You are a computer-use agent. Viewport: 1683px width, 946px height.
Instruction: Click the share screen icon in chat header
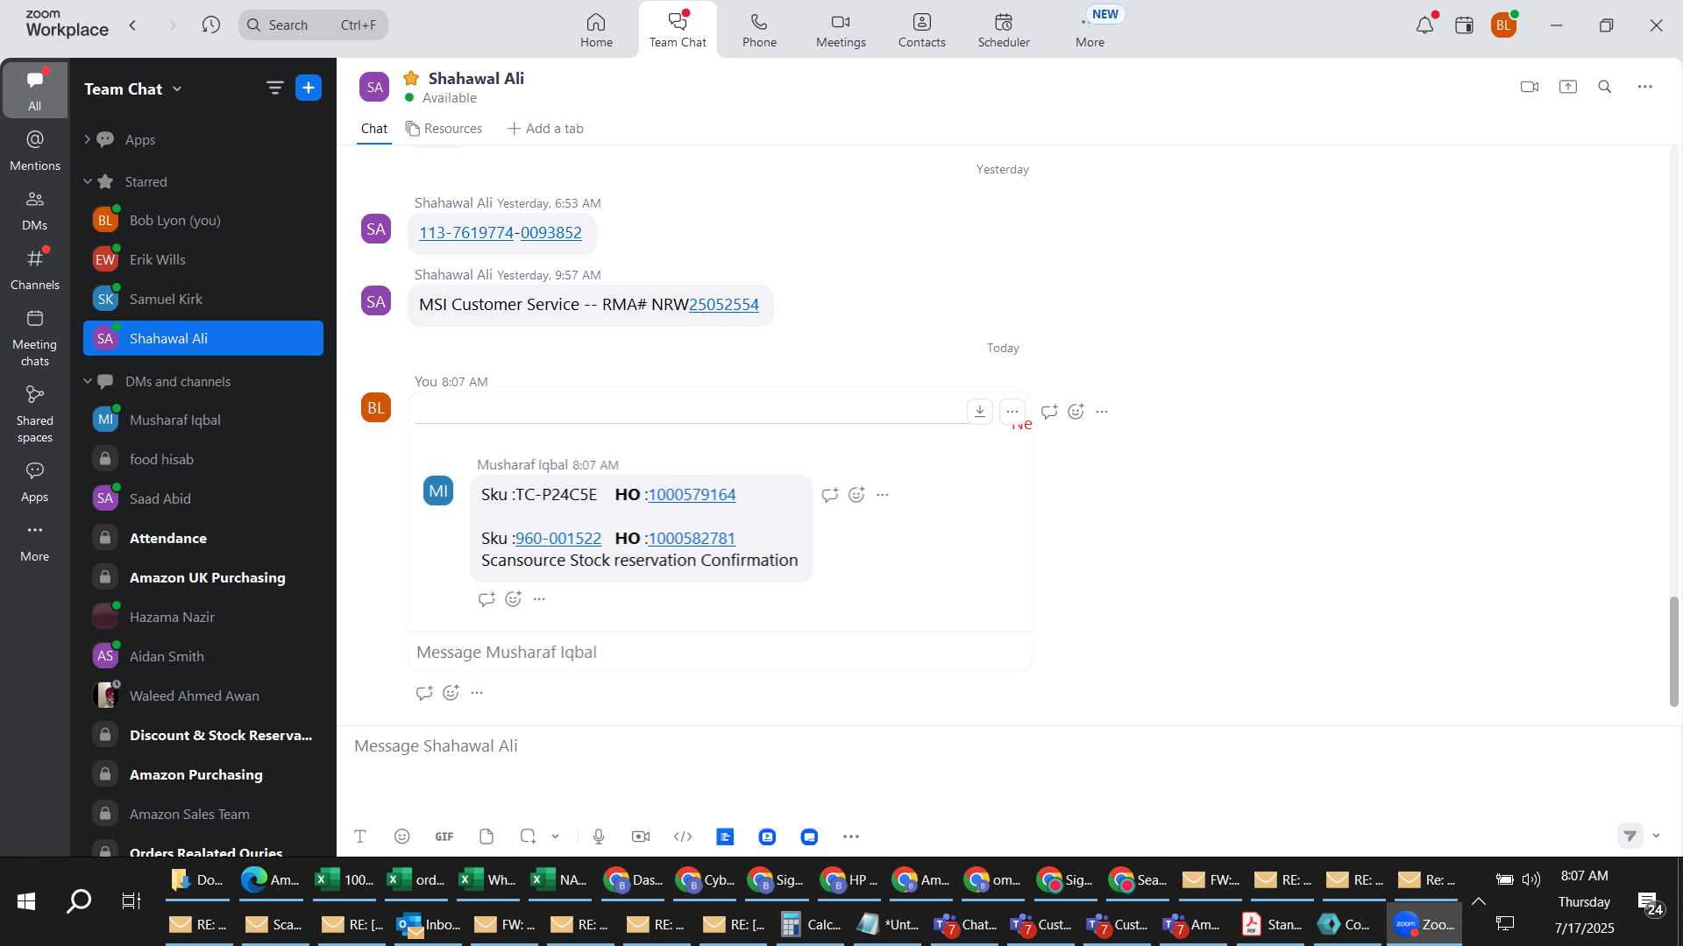point(1568,87)
